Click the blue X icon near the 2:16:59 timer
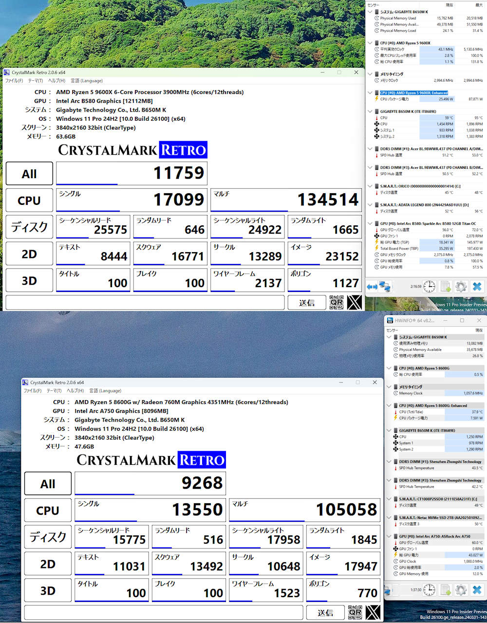Image resolution: width=487 pixels, height=623 pixels. 477,287
